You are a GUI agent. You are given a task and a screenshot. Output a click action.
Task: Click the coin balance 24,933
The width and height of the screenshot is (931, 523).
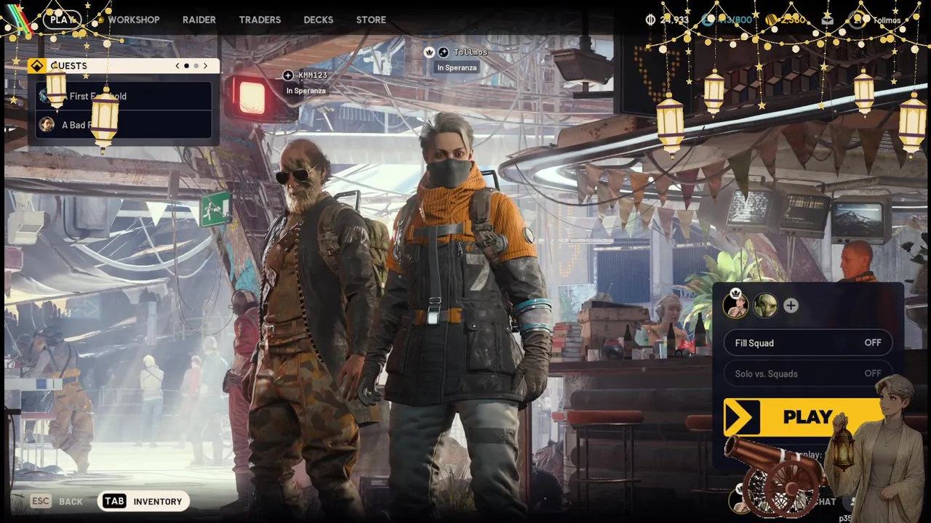coord(674,20)
